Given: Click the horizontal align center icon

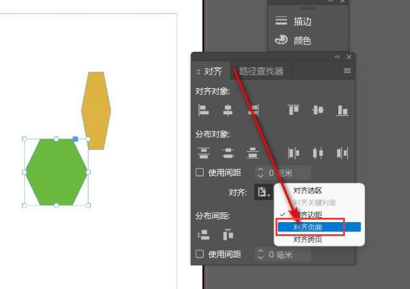Looking at the screenshot, I should [228, 110].
